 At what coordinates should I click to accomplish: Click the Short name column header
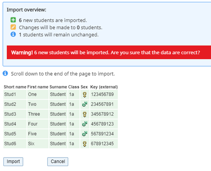[15, 87]
